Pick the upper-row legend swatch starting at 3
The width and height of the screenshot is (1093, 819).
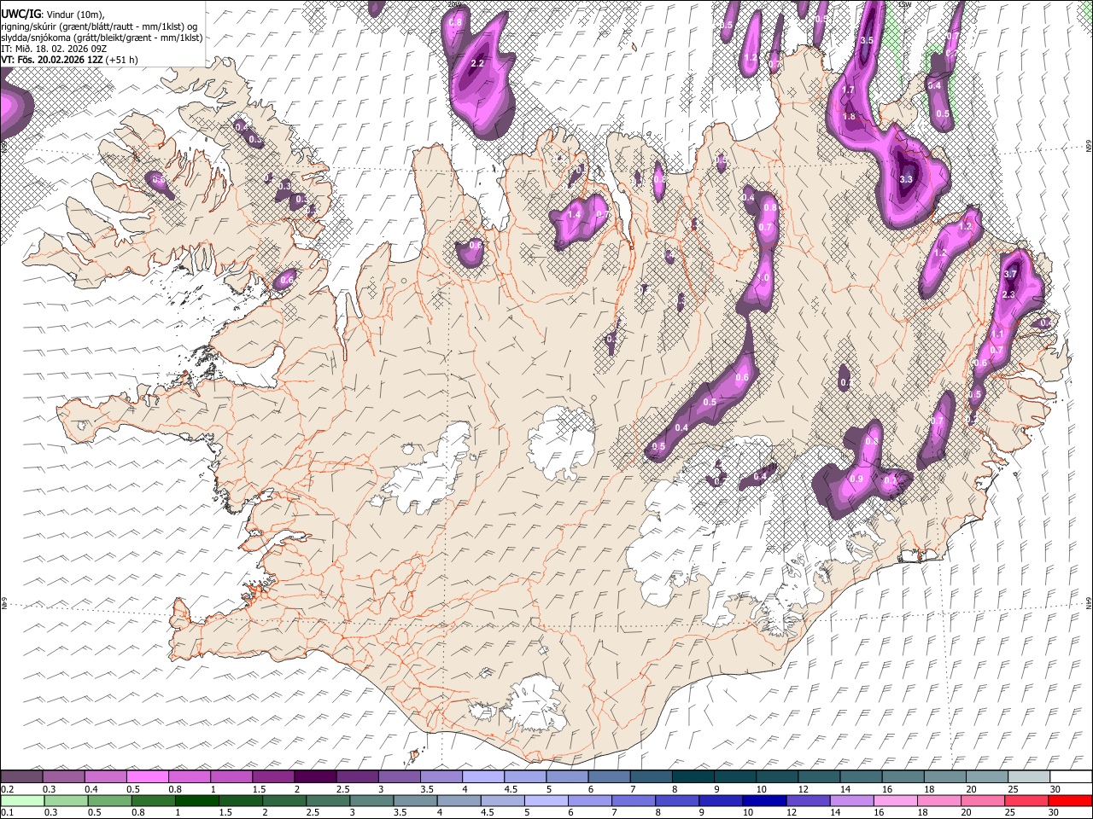[x=400, y=776]
